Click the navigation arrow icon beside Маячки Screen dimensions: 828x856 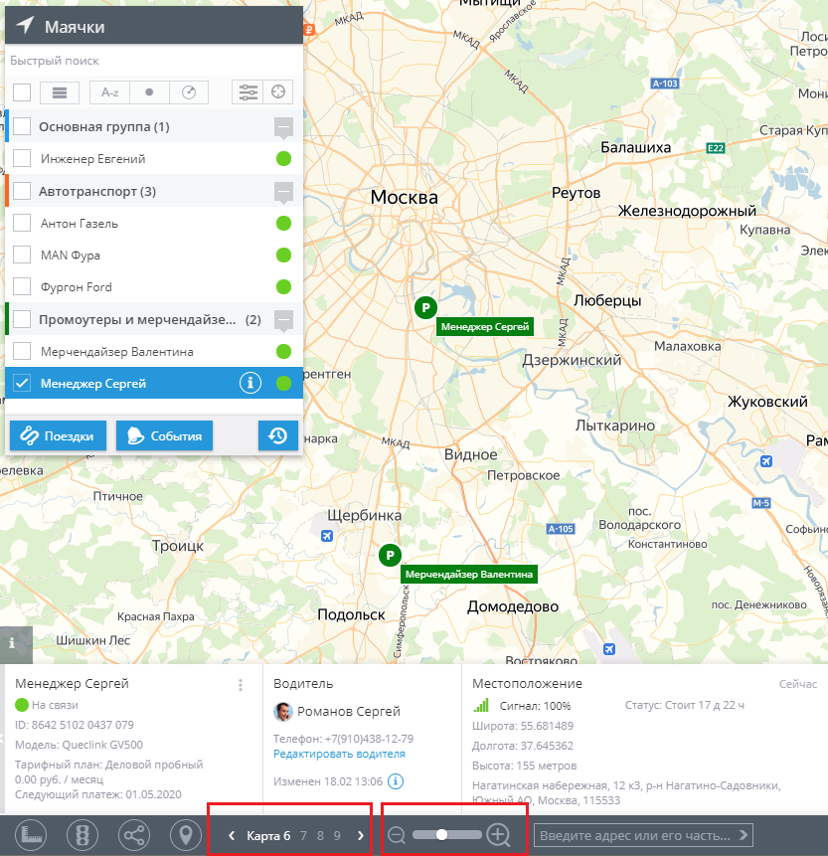click(x=25, y=26)
